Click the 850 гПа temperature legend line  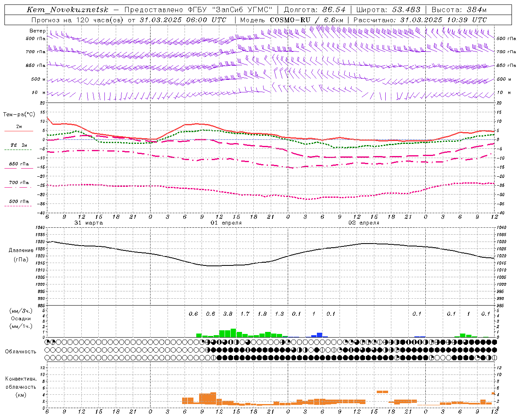(x=19, y=168)
